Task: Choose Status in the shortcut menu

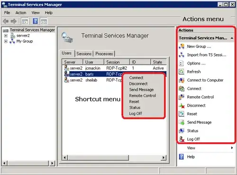Action: [x=135, y=108]
